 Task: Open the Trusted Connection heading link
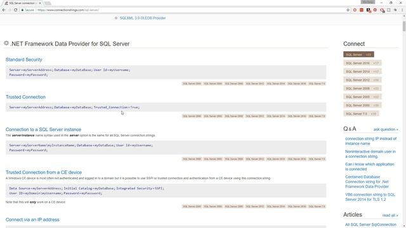click(25, 97)
